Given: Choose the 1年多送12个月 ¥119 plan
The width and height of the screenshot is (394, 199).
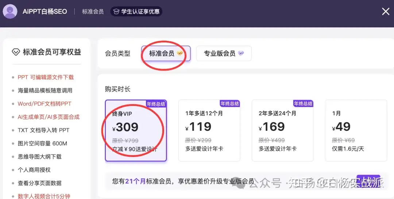Looking at the screenshot, I should click(x=209, y=131).
